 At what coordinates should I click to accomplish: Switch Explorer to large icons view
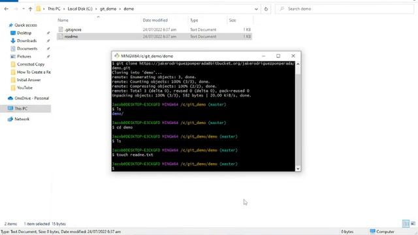[x=413, y=224]
